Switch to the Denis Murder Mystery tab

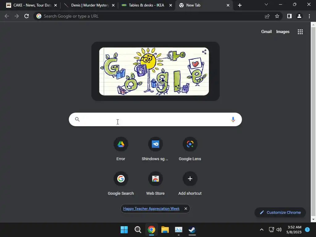[89, 5]
